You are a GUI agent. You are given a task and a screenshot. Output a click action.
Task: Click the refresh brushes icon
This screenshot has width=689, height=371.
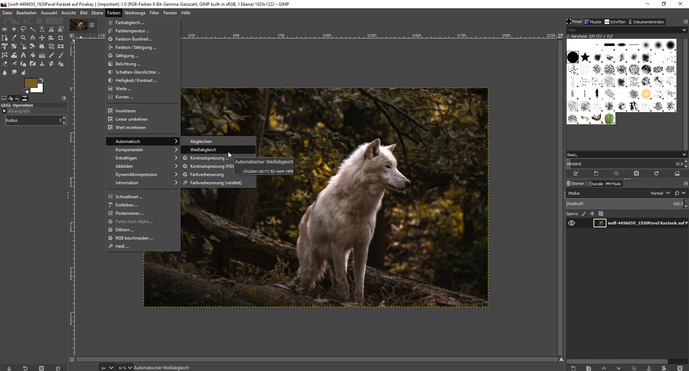656,173
